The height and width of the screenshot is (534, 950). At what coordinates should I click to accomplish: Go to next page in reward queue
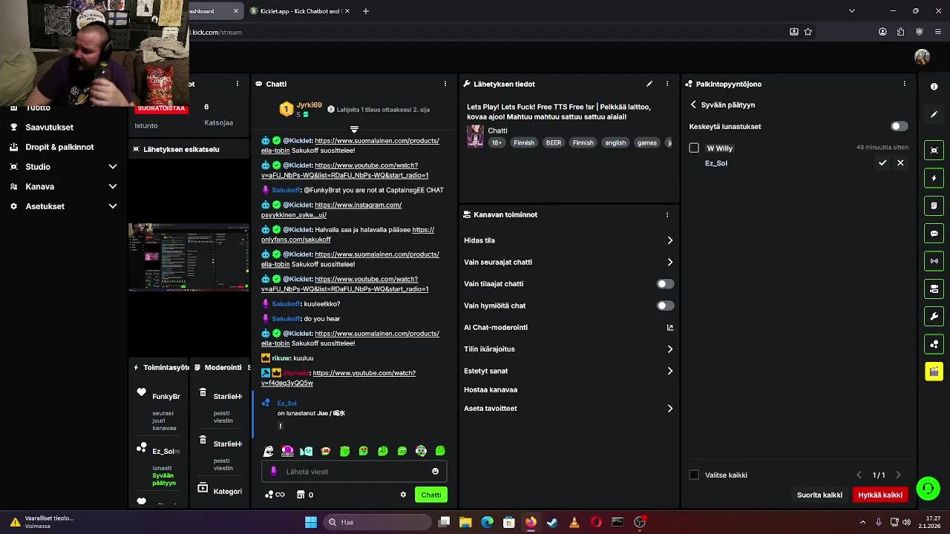pyautogui.click(x=898, y=475)
